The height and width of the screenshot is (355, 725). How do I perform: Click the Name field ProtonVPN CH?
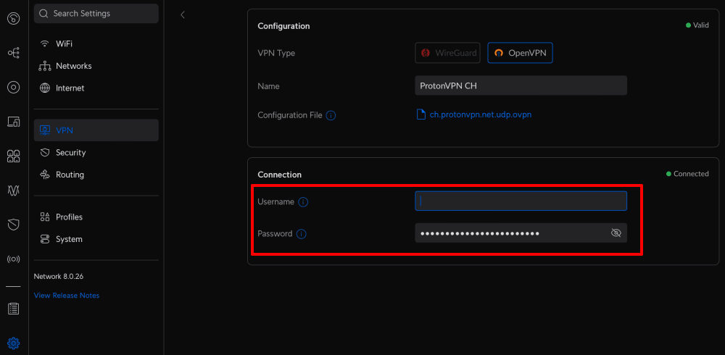tap(521, 85)
